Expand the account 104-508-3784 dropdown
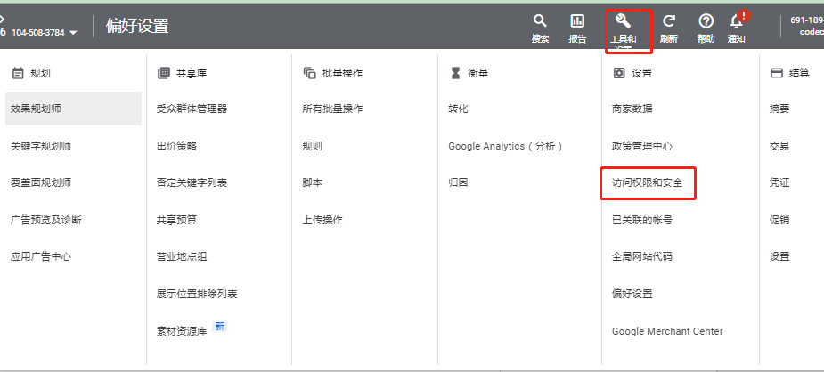This screenshot has height=372, width=824. pos(73,33)
